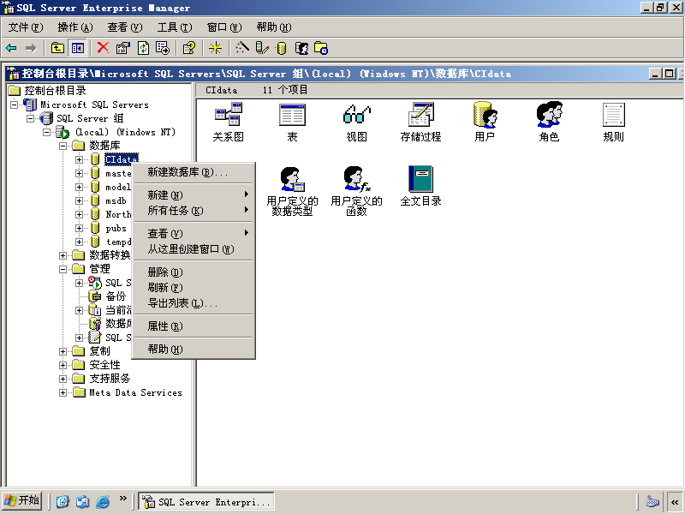The width and height of the screenshot is (685, 514).
Task: Open the 操作(A) menu
Action: [75, 27]
